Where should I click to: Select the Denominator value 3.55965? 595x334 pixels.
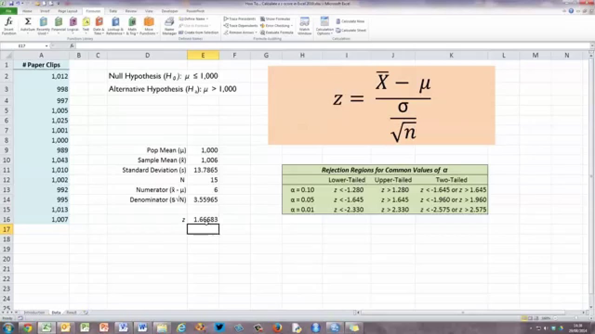coord(203,199)
